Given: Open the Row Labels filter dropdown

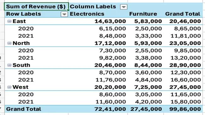Looking at the screenshot, I should [64, 14].
